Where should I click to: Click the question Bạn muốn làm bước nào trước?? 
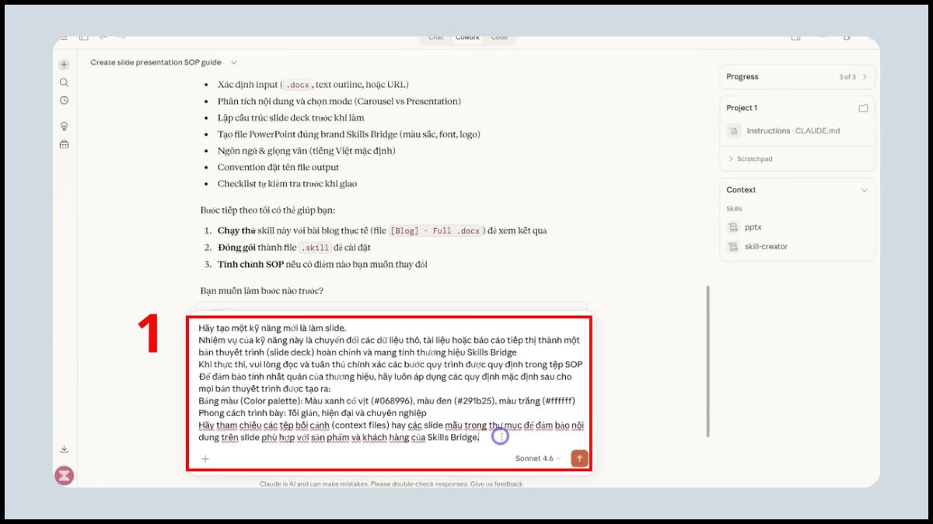point(261,291)
